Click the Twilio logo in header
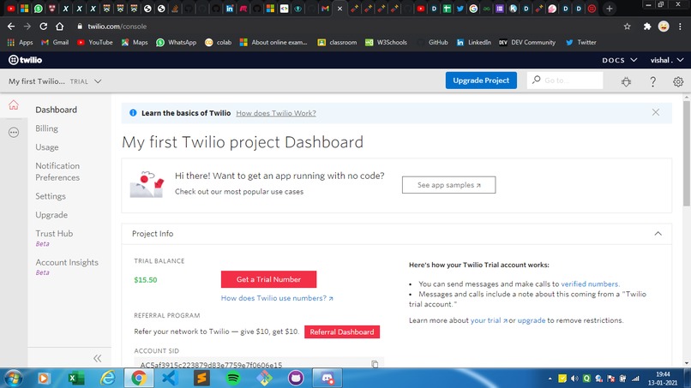This screenshot has width=691, height=388. click(x=25, y=60)
